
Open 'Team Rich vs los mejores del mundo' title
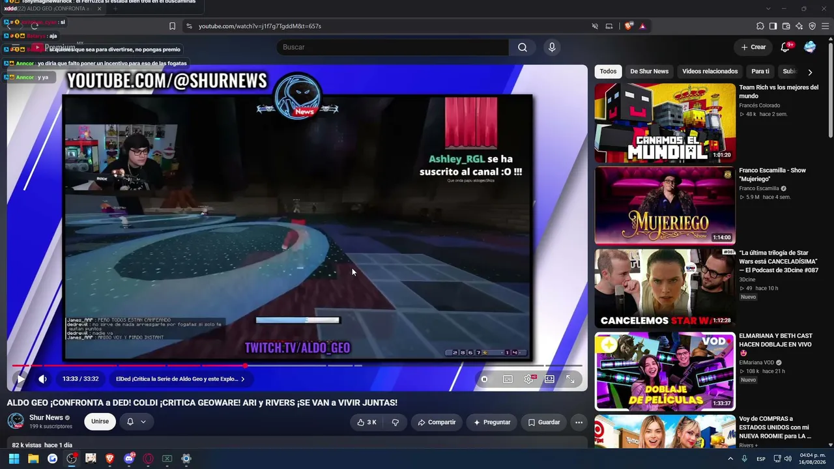(x=779, y=92)
